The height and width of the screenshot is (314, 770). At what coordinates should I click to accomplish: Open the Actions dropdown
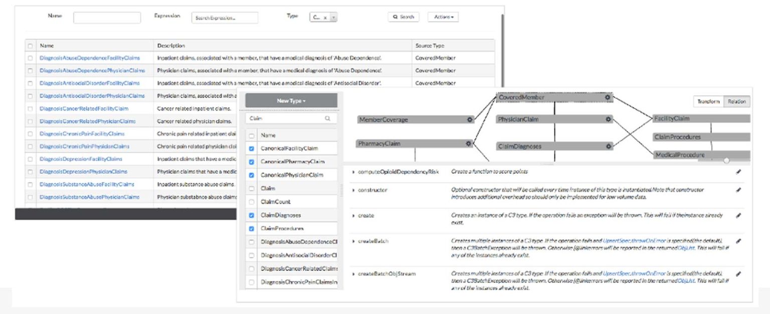pos(443,17)
